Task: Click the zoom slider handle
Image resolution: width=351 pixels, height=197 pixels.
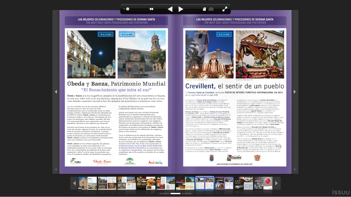Action: click(x=128, y=9)
